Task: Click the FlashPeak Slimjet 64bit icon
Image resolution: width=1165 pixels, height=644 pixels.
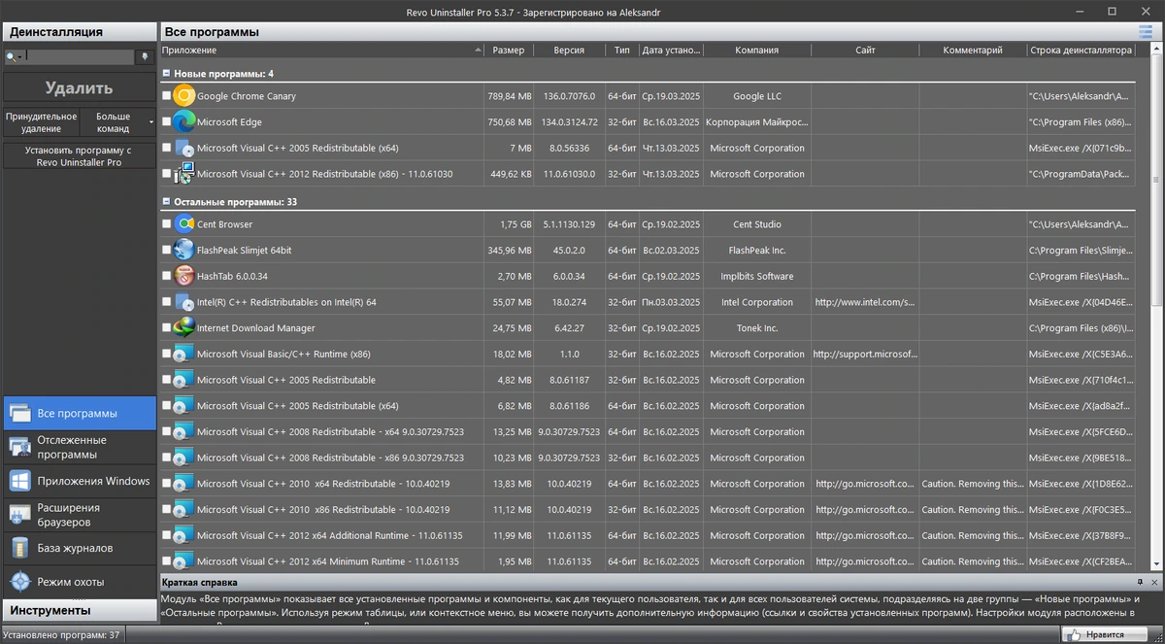Action: (x=184, y=251)
